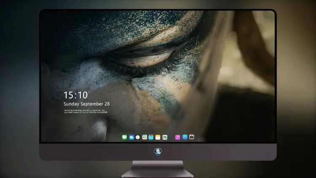Launch the teal clapperboard video app
316x178 pixels.
click(x=151, y=137)
